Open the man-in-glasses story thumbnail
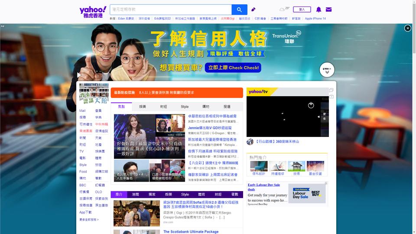The image size is (416, 234). coord(131,171)
